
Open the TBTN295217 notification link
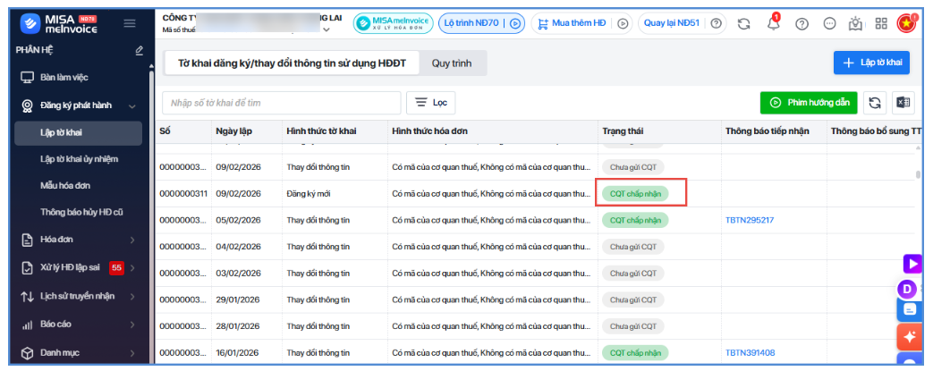pos(750,220)
